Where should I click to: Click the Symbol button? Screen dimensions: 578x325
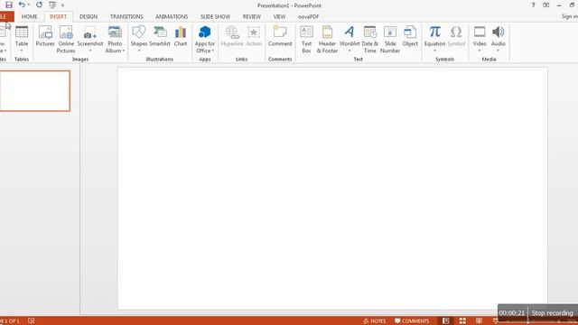tap(456, 36)
